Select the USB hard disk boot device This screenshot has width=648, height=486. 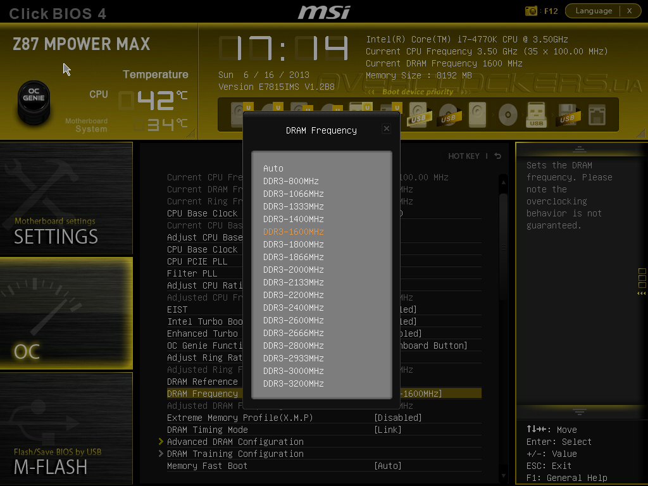419,115
